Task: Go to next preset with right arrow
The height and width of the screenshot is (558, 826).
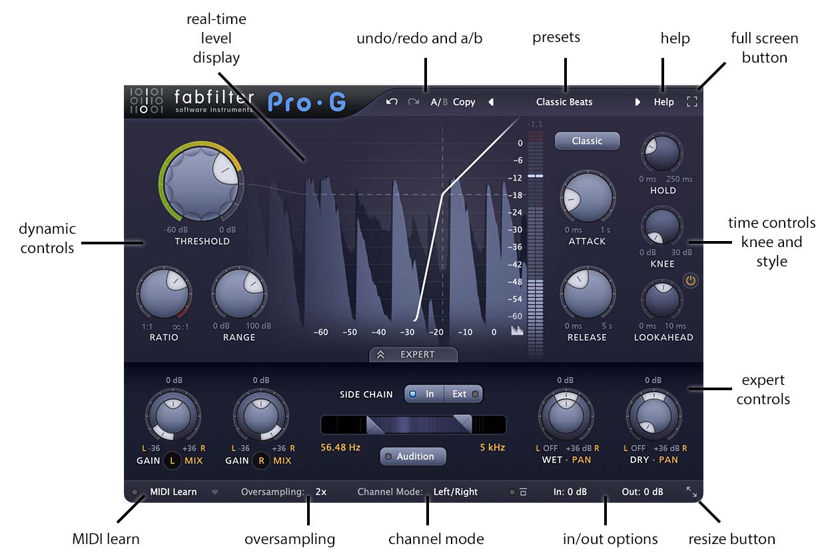Action: pos(637,102)
